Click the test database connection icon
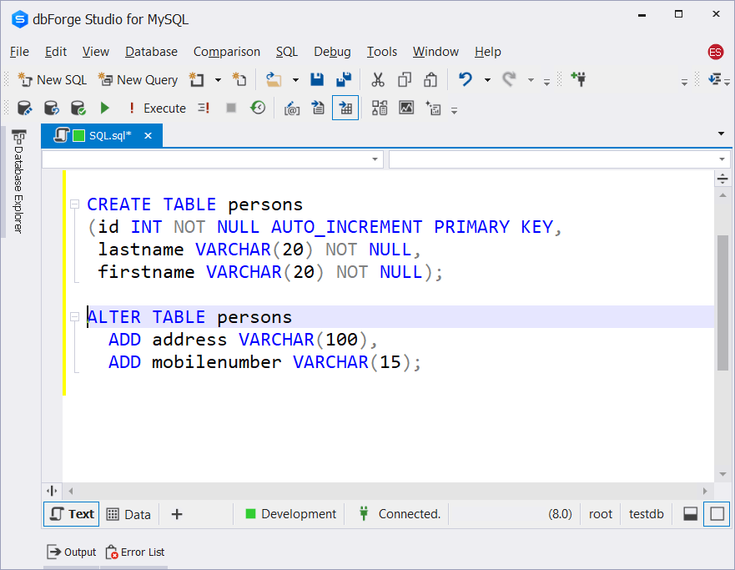This screenshot has width=735, height=570. click(x=78, y=108)
